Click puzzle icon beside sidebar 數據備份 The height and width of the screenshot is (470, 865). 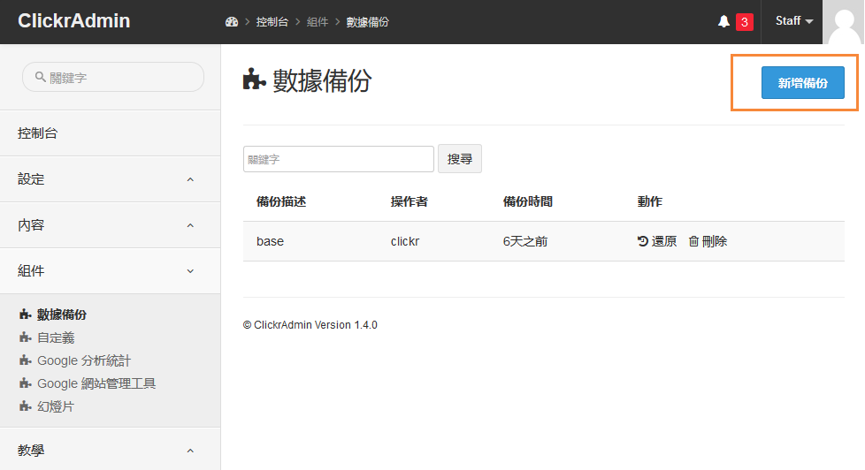pyautogui.click(x=25, y=315)
